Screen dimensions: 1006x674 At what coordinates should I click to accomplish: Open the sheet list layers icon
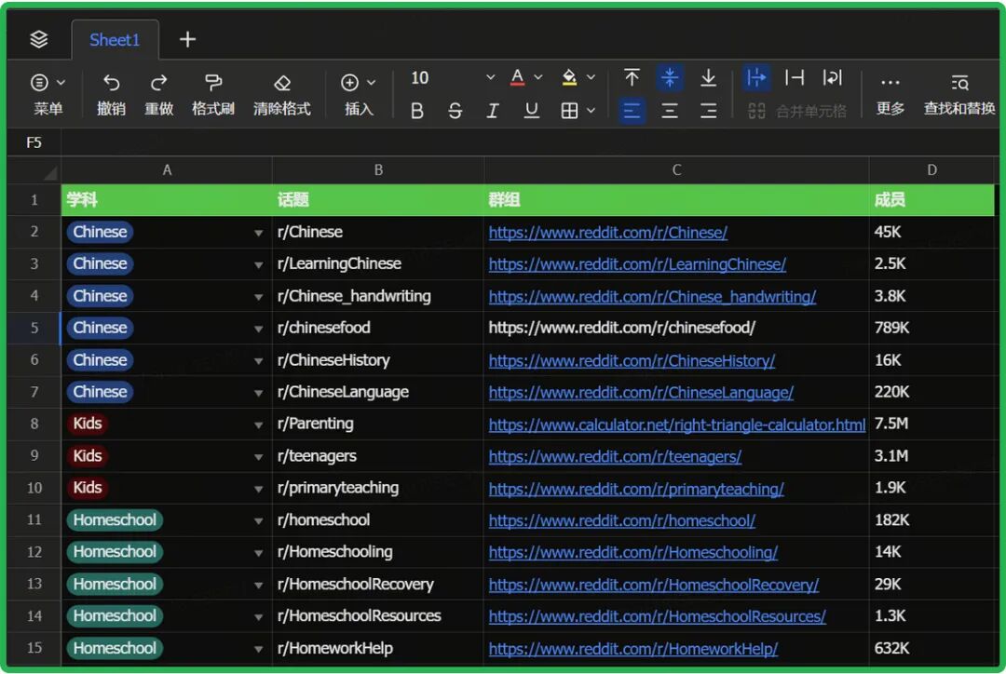38,39
